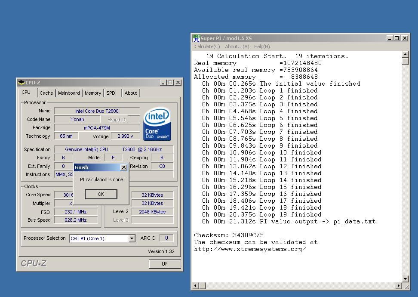
Task: Minimize the CPU-Z window
Action: point(163,83)
